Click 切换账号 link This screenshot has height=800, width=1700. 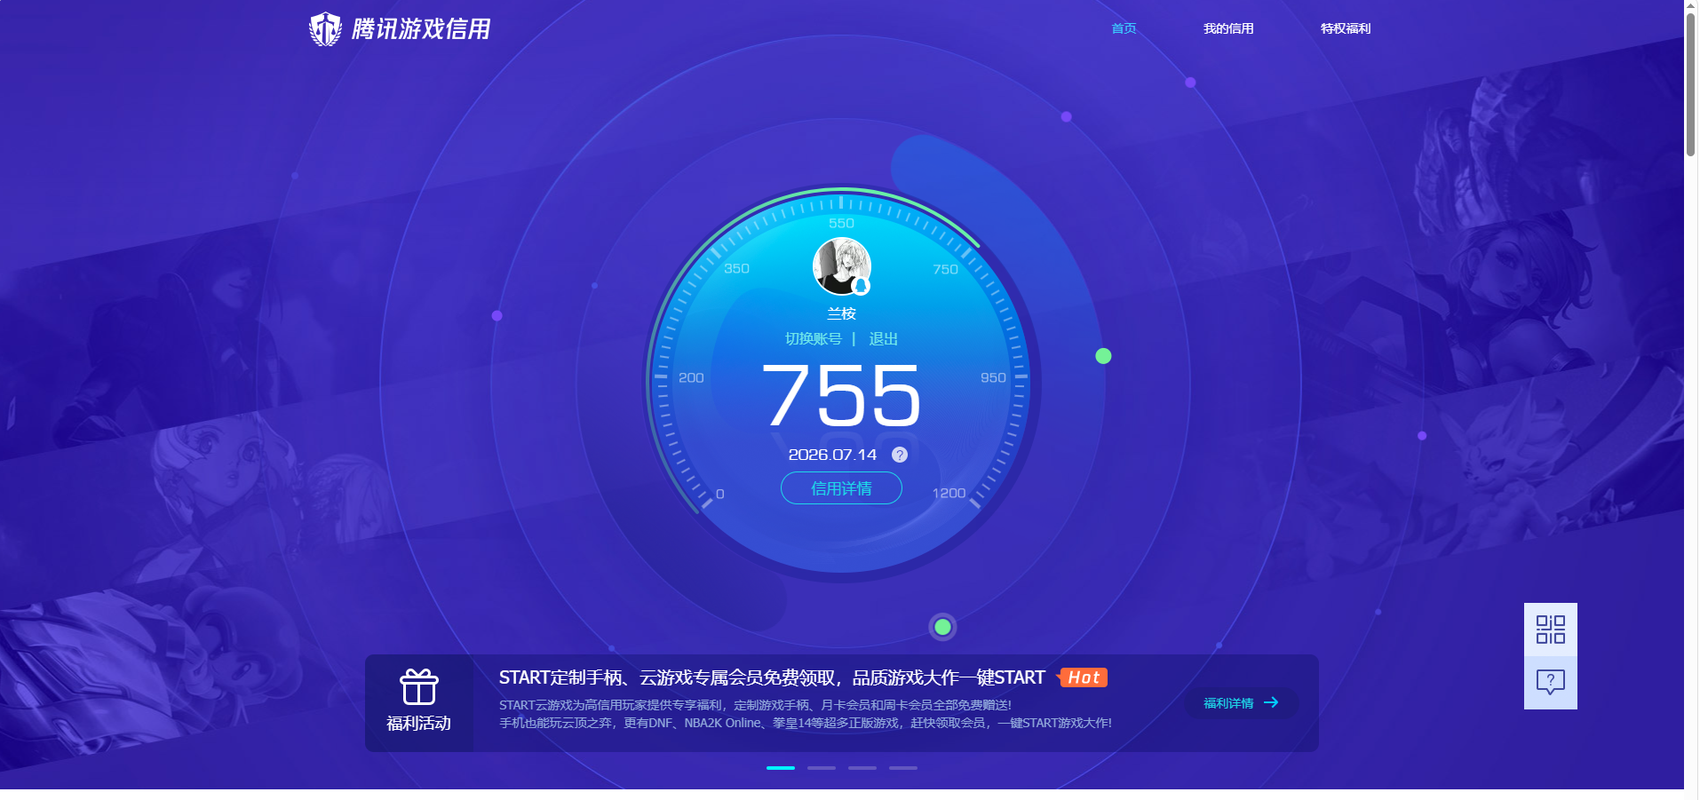point(813,338)
